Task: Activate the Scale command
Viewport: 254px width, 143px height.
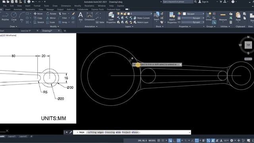Action: 50,22
